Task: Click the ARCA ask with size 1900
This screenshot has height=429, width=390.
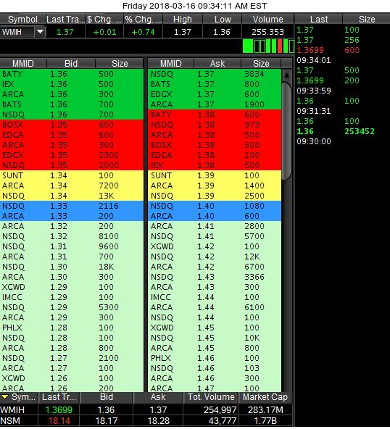Action: (215, 104)
